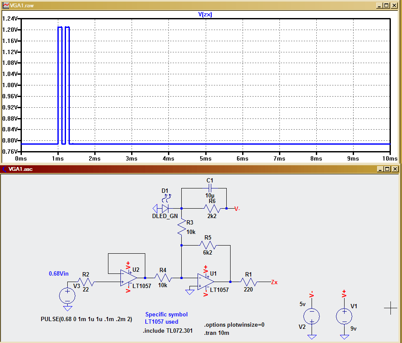Minimize the VGA1.raw waveform window

coord(379,6)
